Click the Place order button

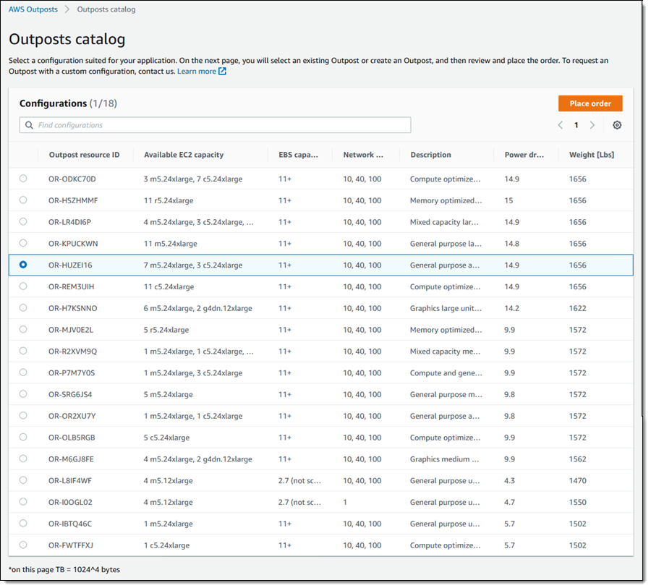(x=590, y=103)
